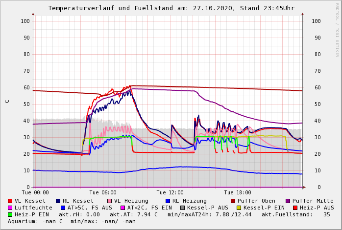Select the green Heiz-P EIN legend swatch

coord(10,214)
